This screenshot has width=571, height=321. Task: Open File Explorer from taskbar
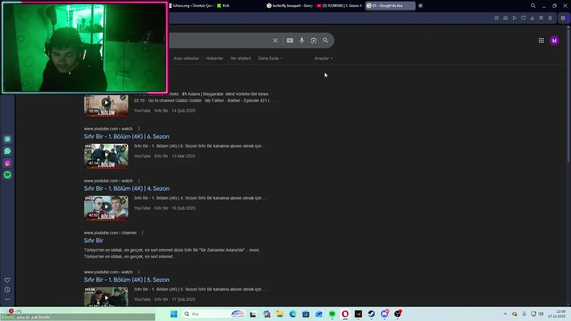(280, 314)
